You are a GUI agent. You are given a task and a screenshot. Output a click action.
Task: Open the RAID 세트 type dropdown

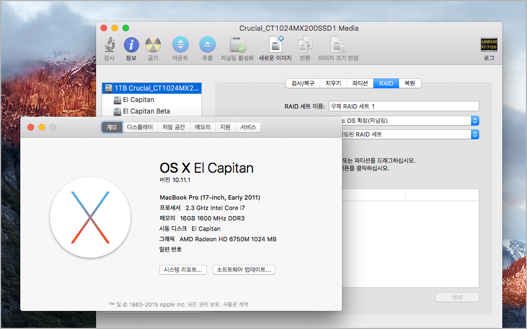click(411, 134)
